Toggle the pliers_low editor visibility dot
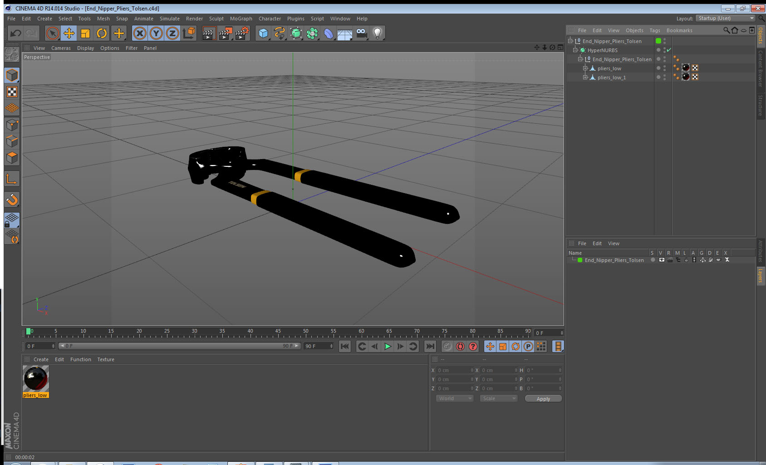This screenshot has width=766, height=465. coord(664,66)
